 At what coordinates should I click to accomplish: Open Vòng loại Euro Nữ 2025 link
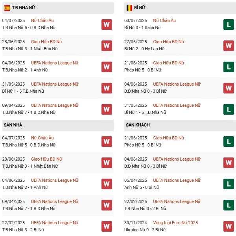[x=176, y=223]
